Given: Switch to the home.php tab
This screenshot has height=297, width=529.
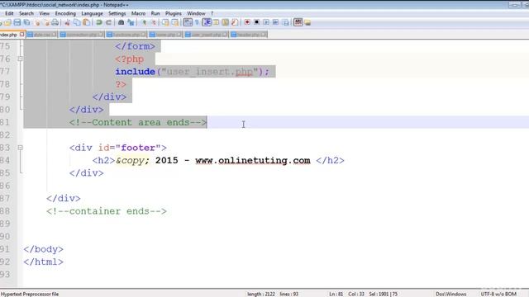Looking at the screenshot, I should pyautogui.click(x=165, y=35).
